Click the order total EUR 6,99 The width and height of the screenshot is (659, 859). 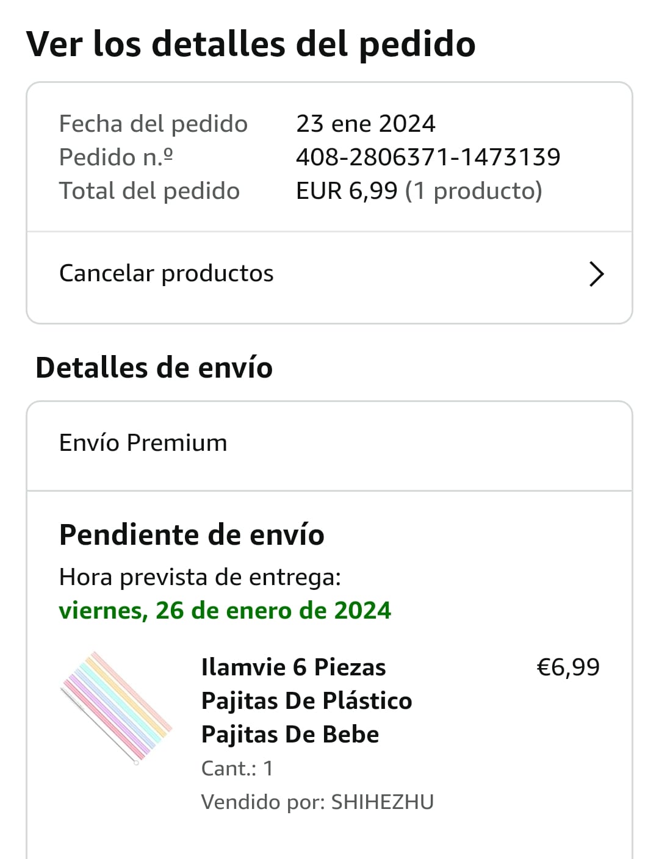347,191
